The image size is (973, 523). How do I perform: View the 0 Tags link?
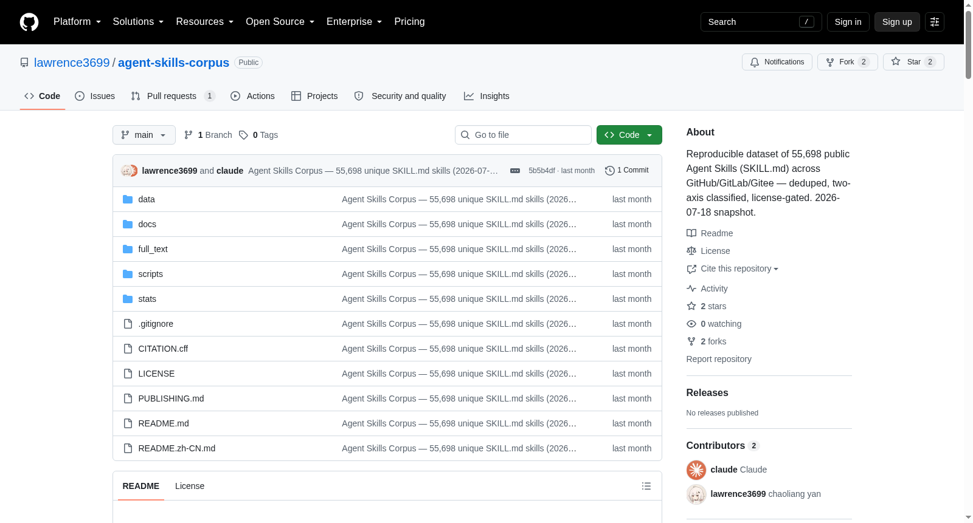(x=258, y=135)
